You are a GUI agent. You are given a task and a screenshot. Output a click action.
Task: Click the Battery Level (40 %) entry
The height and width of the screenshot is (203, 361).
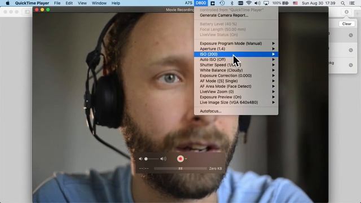click(236, 24)
